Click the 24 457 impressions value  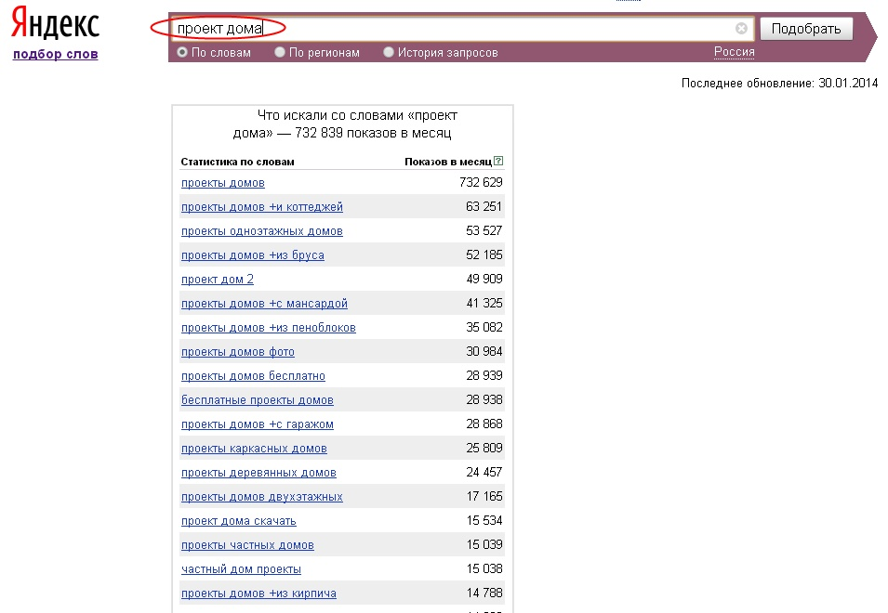click(484, 472)
